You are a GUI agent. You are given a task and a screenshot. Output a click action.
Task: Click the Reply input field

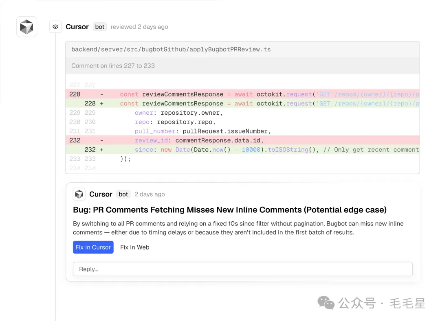tap(243, 269)
